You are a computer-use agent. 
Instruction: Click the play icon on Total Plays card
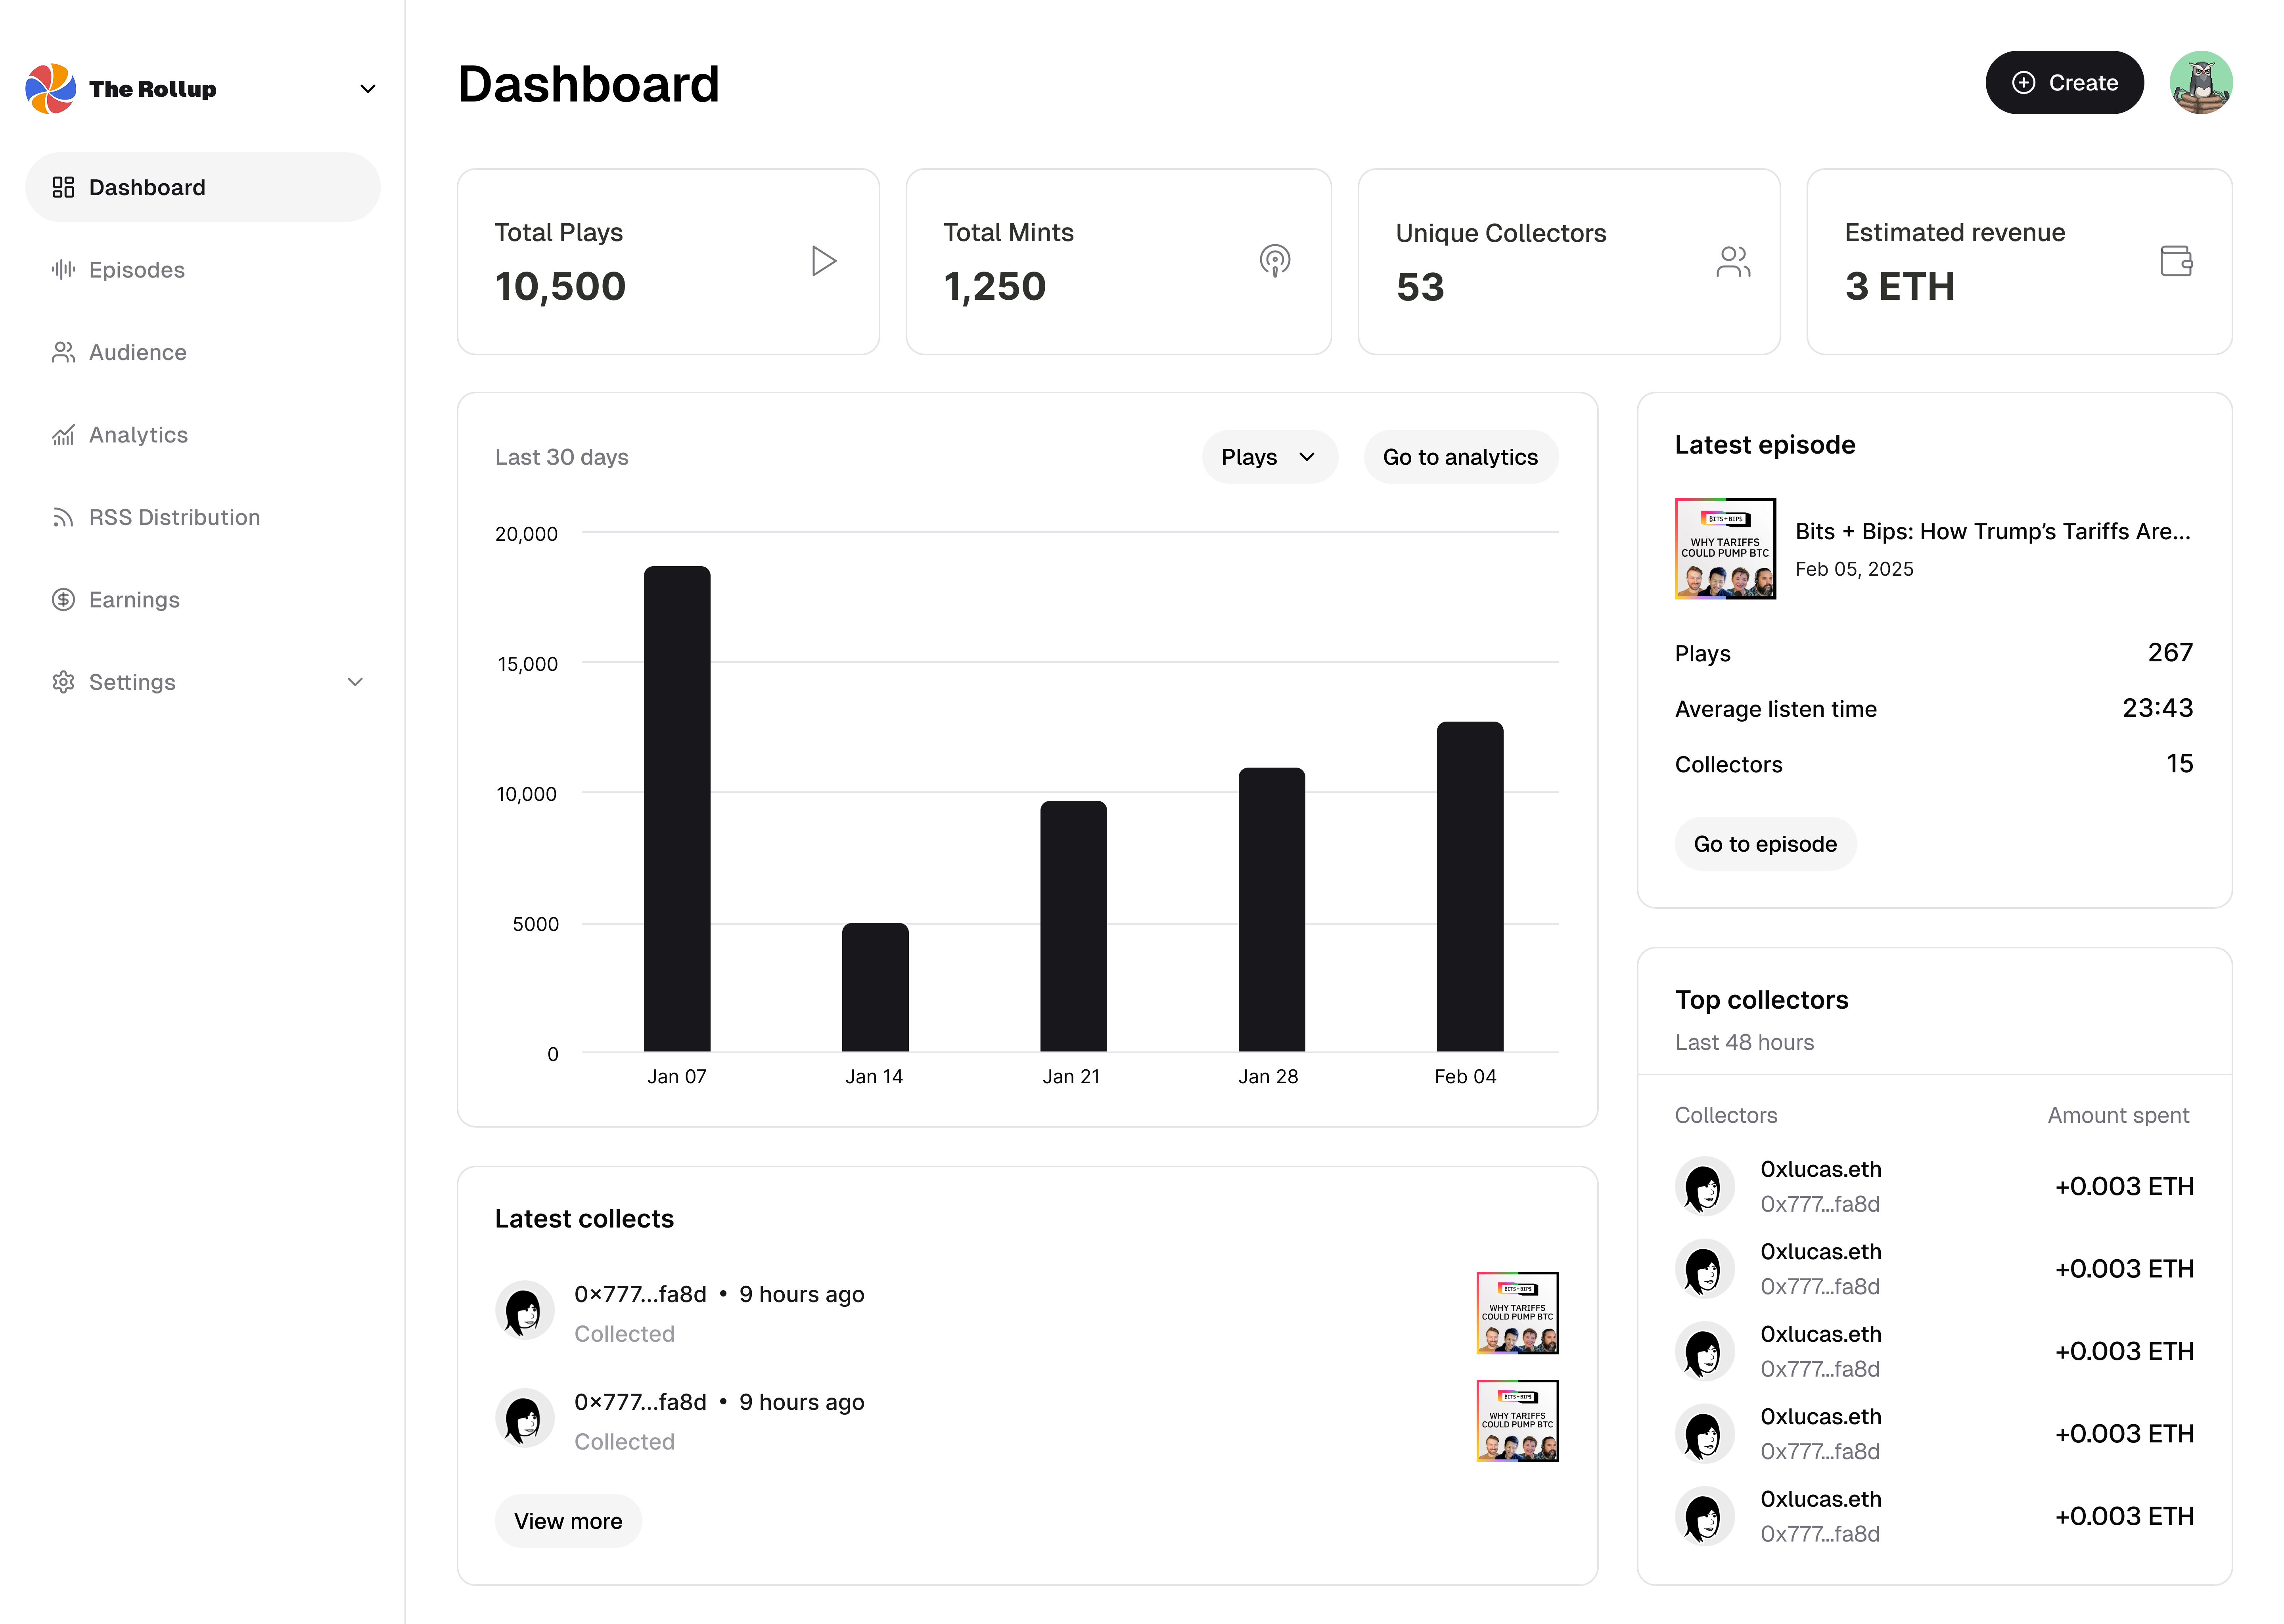(823, 260)
